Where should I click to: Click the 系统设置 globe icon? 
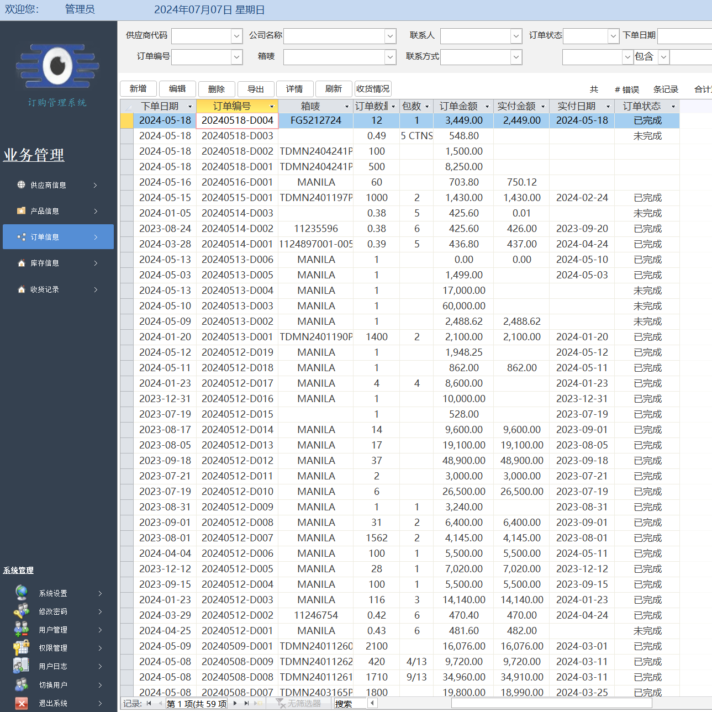22,593
